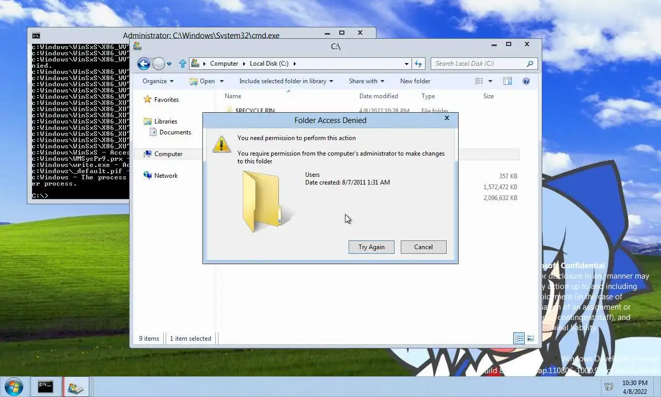Click the Favorites star icon
Screen dimensions: 661x397
(x=148, y=99)
